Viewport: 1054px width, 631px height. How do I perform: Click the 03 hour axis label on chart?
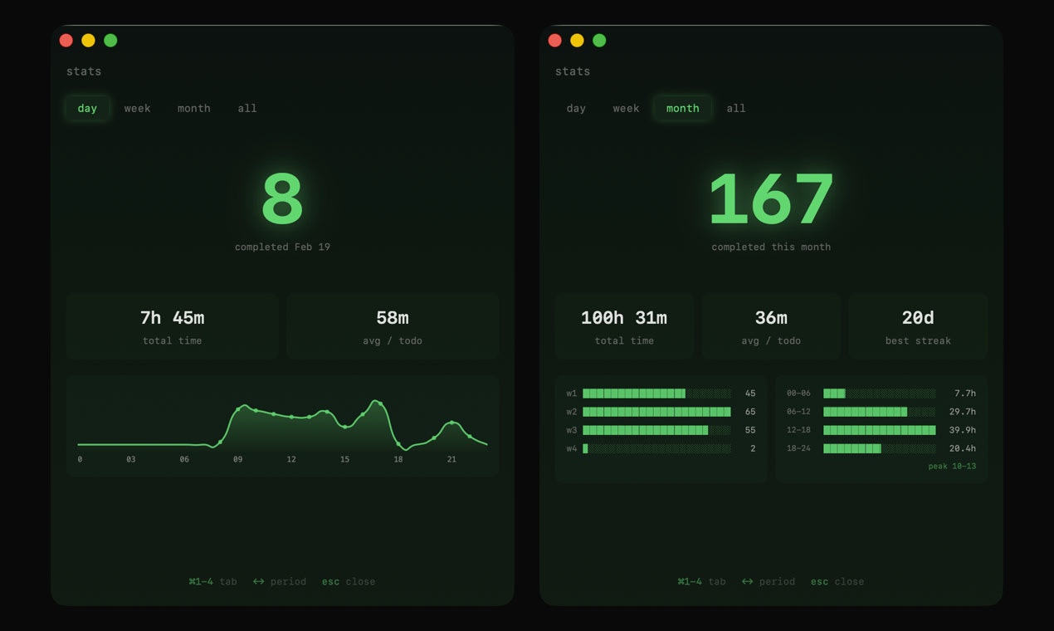pos(131,459)
